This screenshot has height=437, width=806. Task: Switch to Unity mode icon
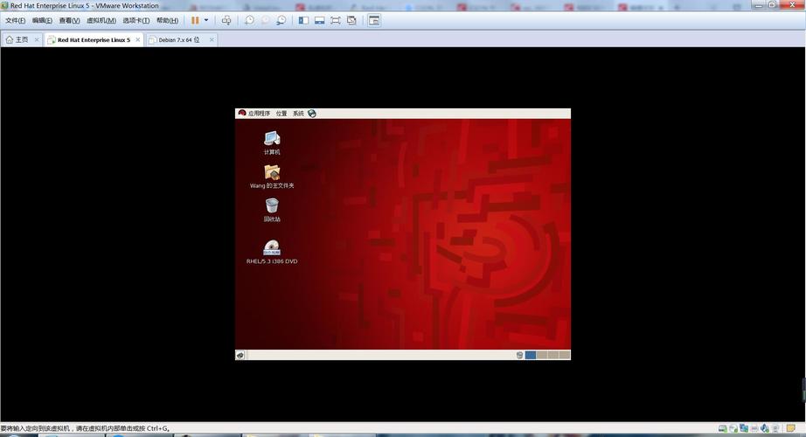pos(351,21)
